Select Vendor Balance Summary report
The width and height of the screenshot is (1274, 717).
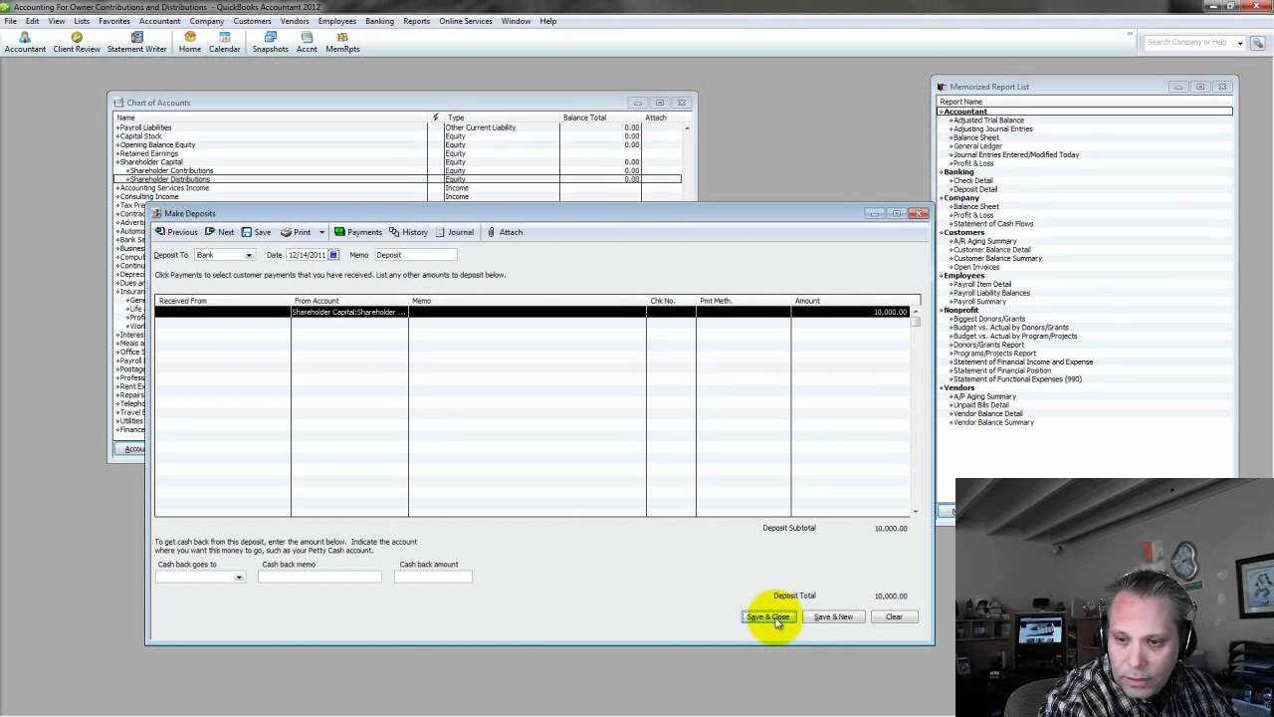(x=993, y=422)
